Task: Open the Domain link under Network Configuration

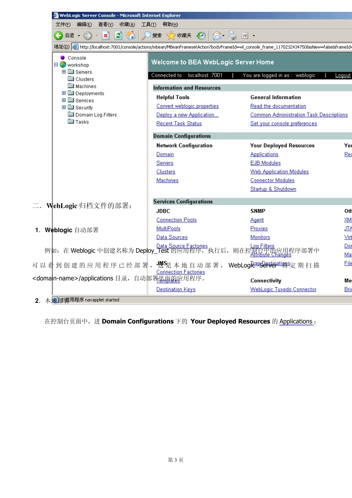Action: (165, 154)
